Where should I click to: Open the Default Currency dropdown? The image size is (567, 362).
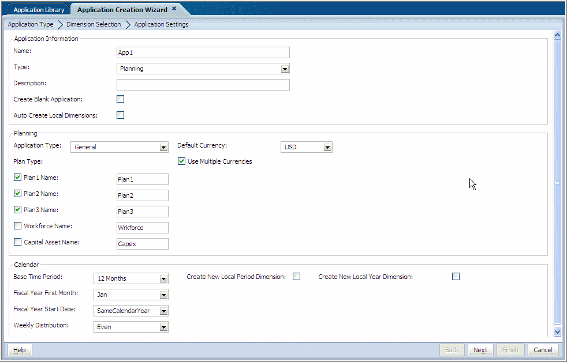coord(327,147)
